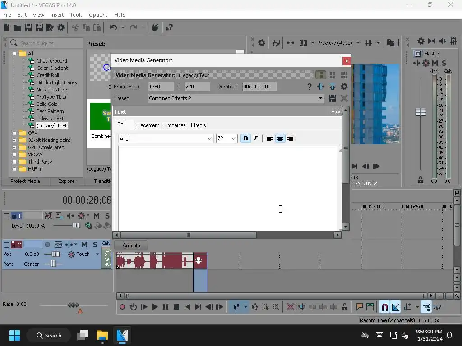Open the Tools menu

point(76,15)
